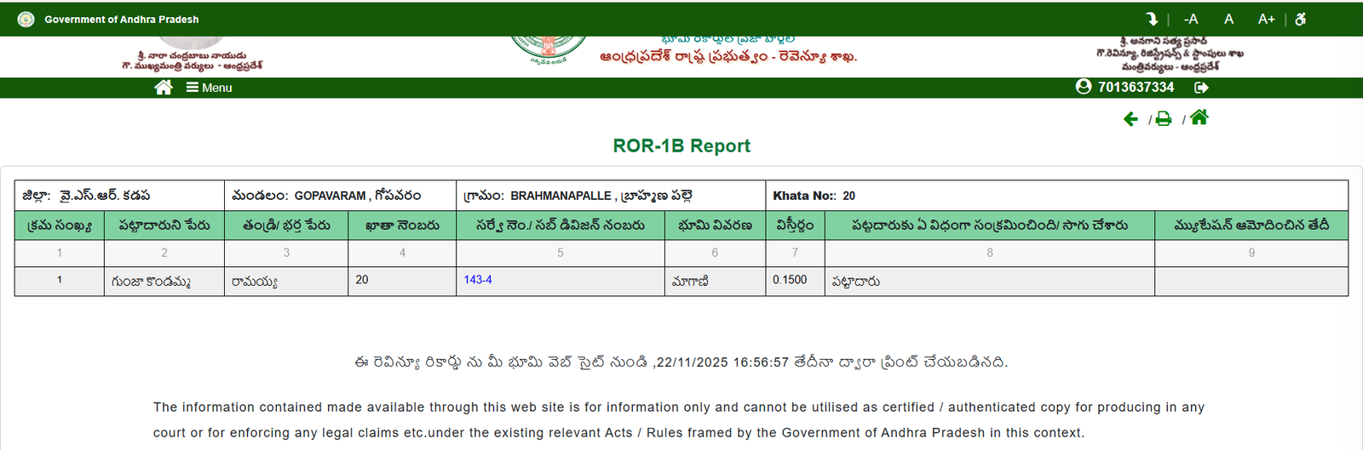The image size is (1363, 450).
Task: Open the wheelchair accessibility options icon
Action: [1301, 19]
